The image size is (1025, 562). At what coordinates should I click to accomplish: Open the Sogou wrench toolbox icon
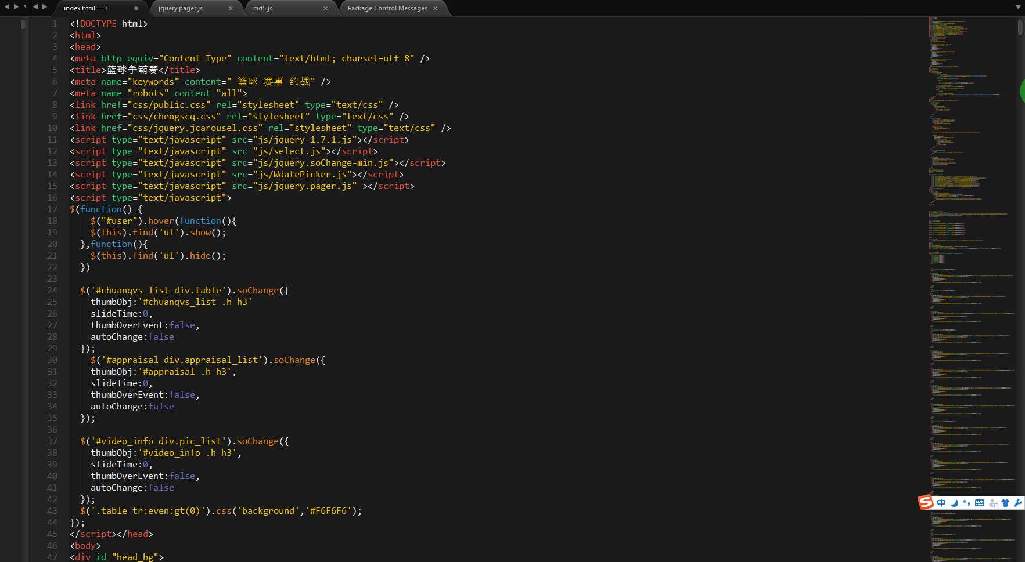pos(1017,503)
